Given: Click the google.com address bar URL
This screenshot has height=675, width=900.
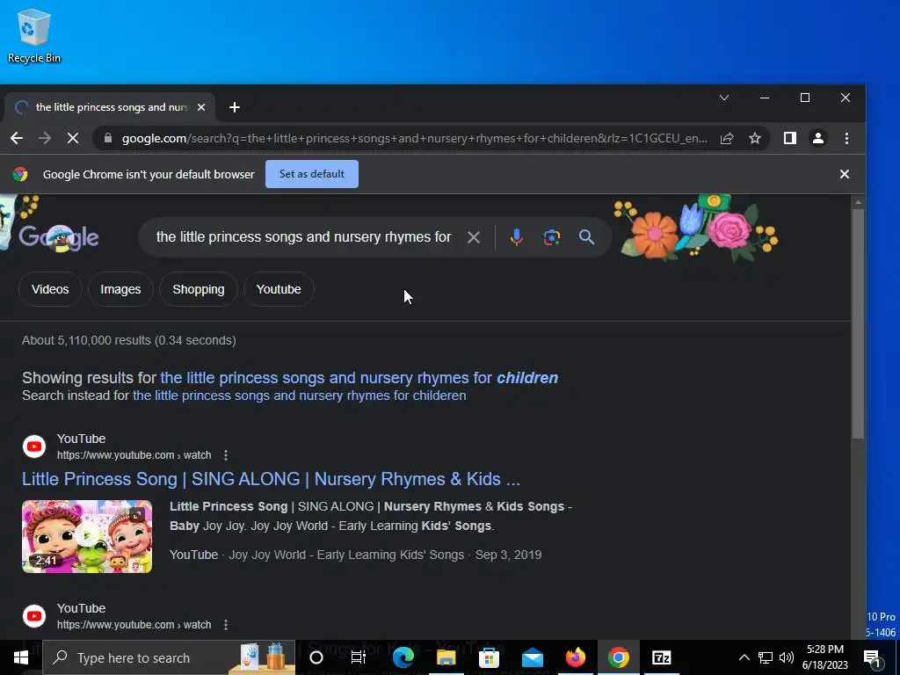Looking at the screenshot, I should [x=414, y=138].
